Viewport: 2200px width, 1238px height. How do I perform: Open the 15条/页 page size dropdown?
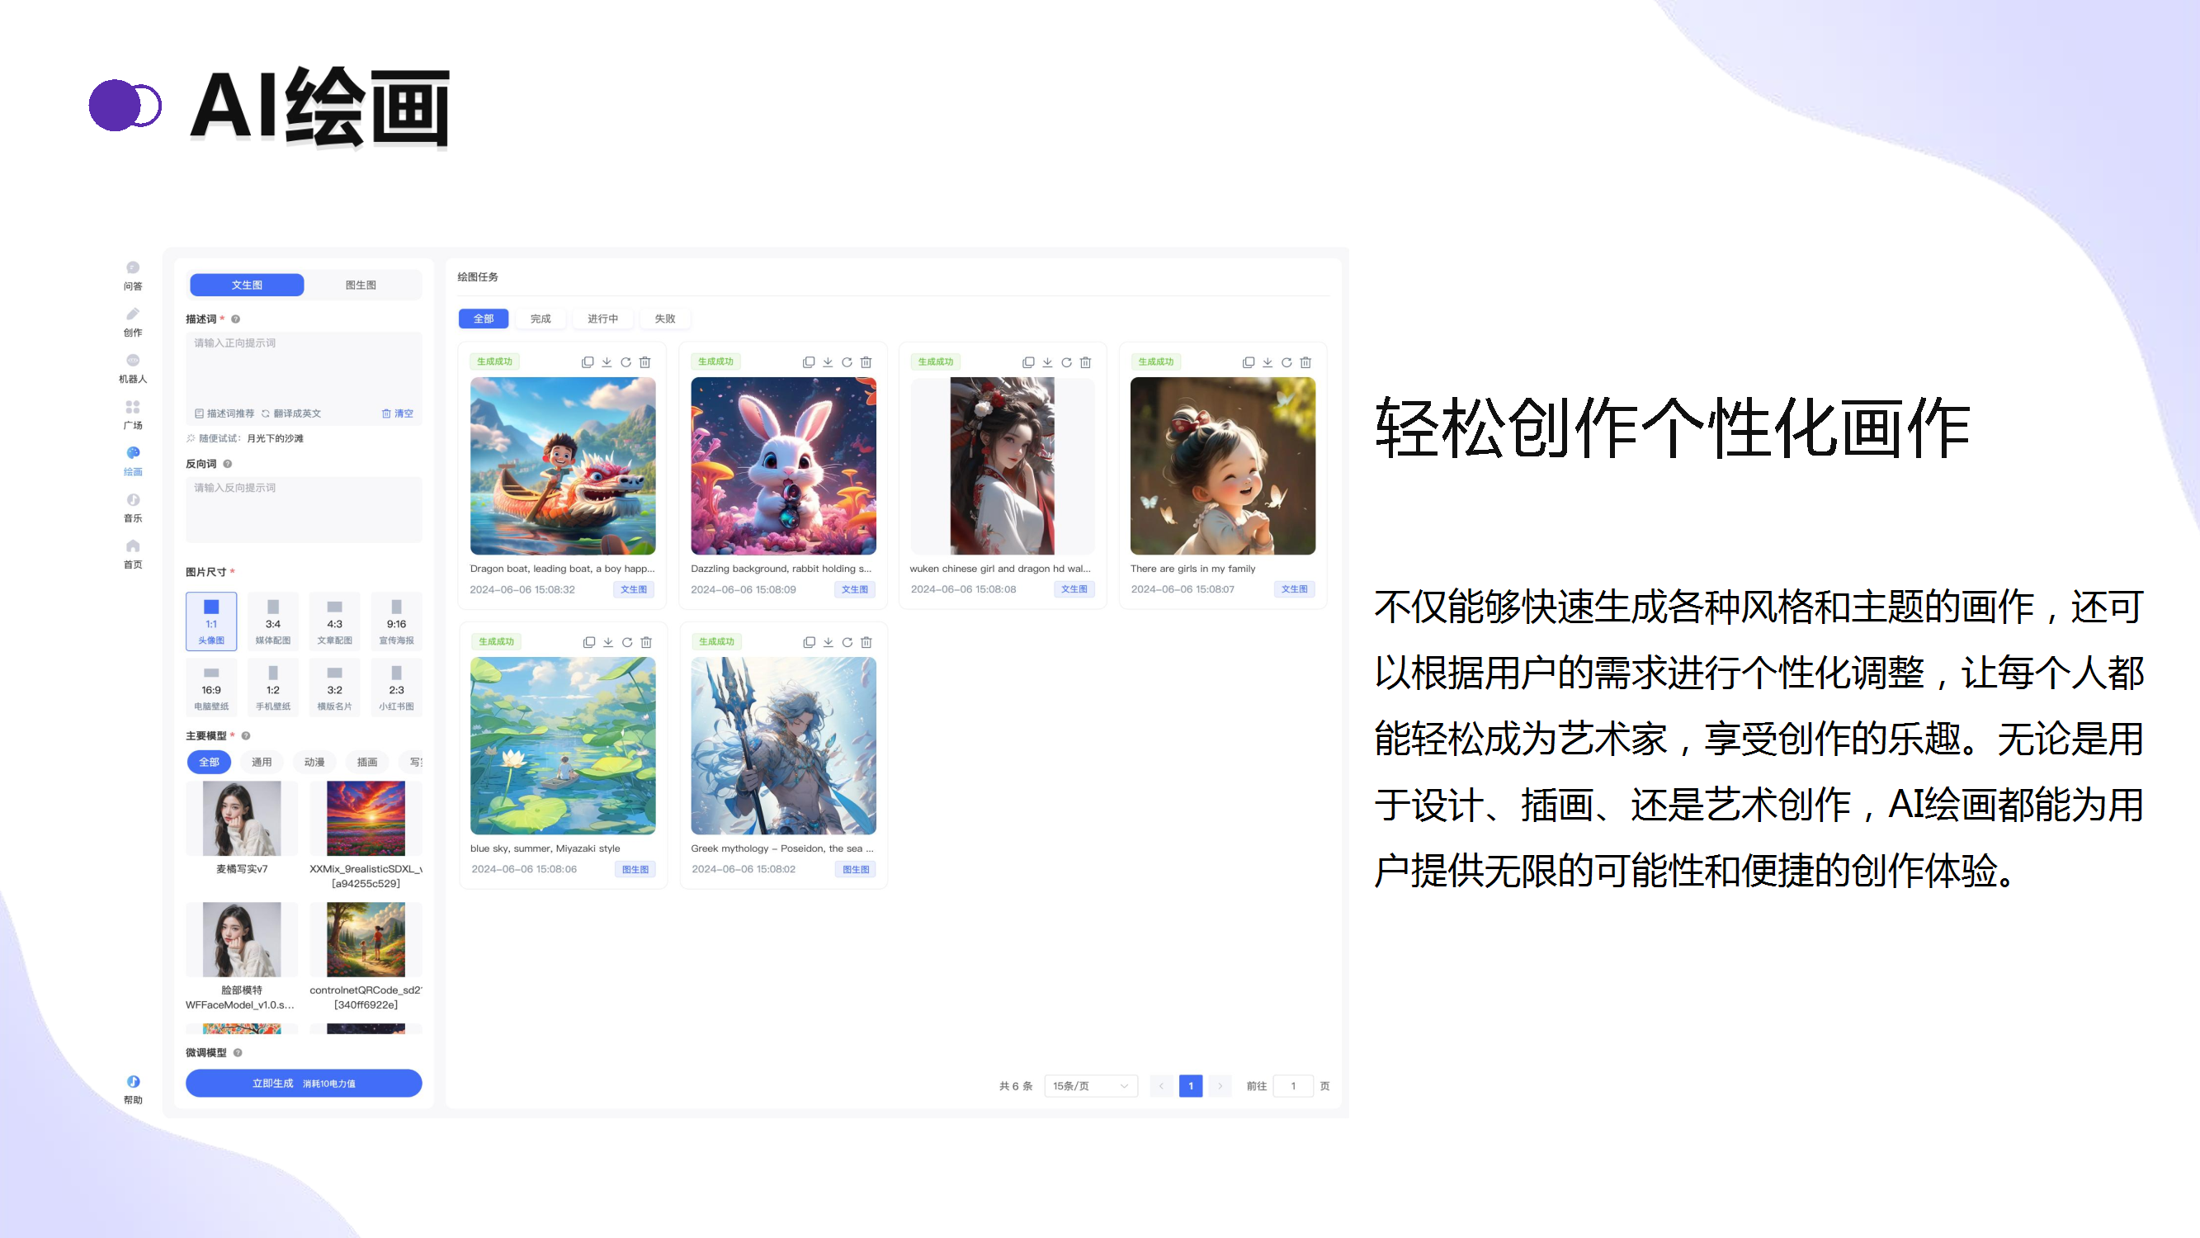[1090, 1086]
